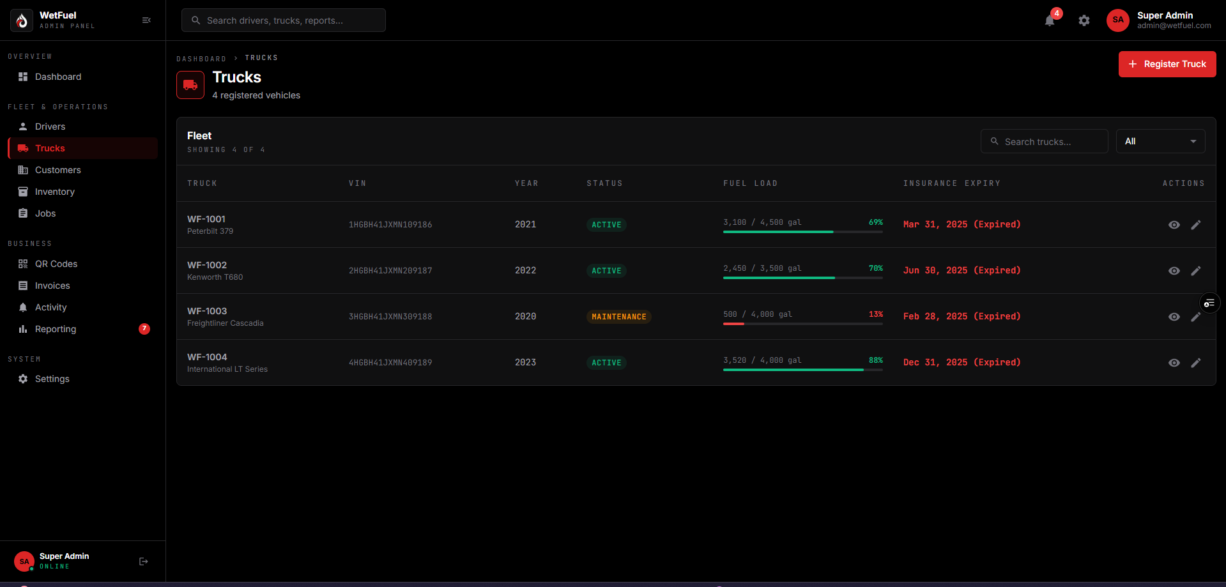The image size is (1226, 587).
Task: Click ACTIVE badge for WF-1004
Action: coord(606,363)
